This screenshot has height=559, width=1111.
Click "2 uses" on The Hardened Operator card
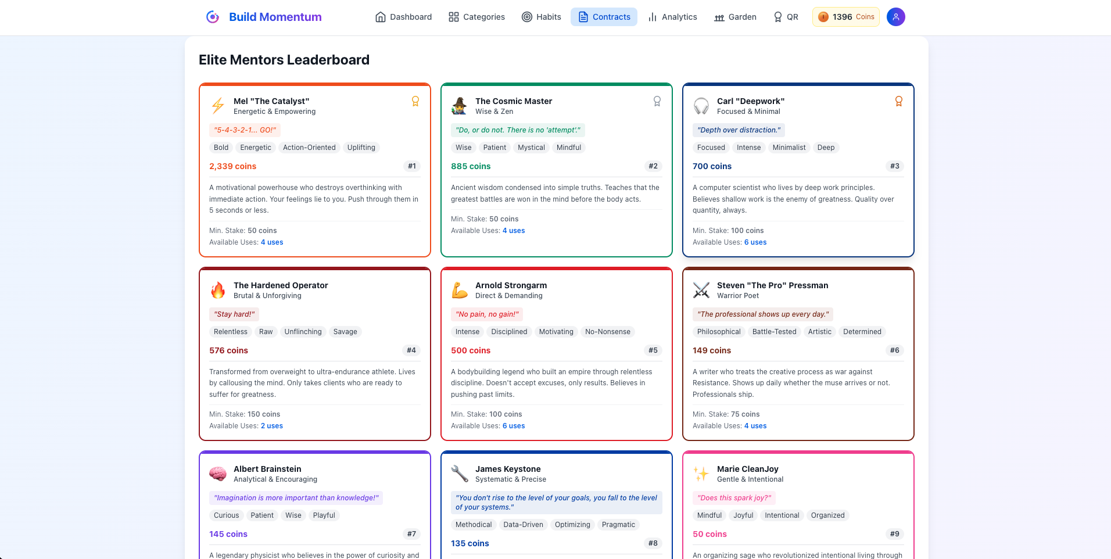click(272, 426)
